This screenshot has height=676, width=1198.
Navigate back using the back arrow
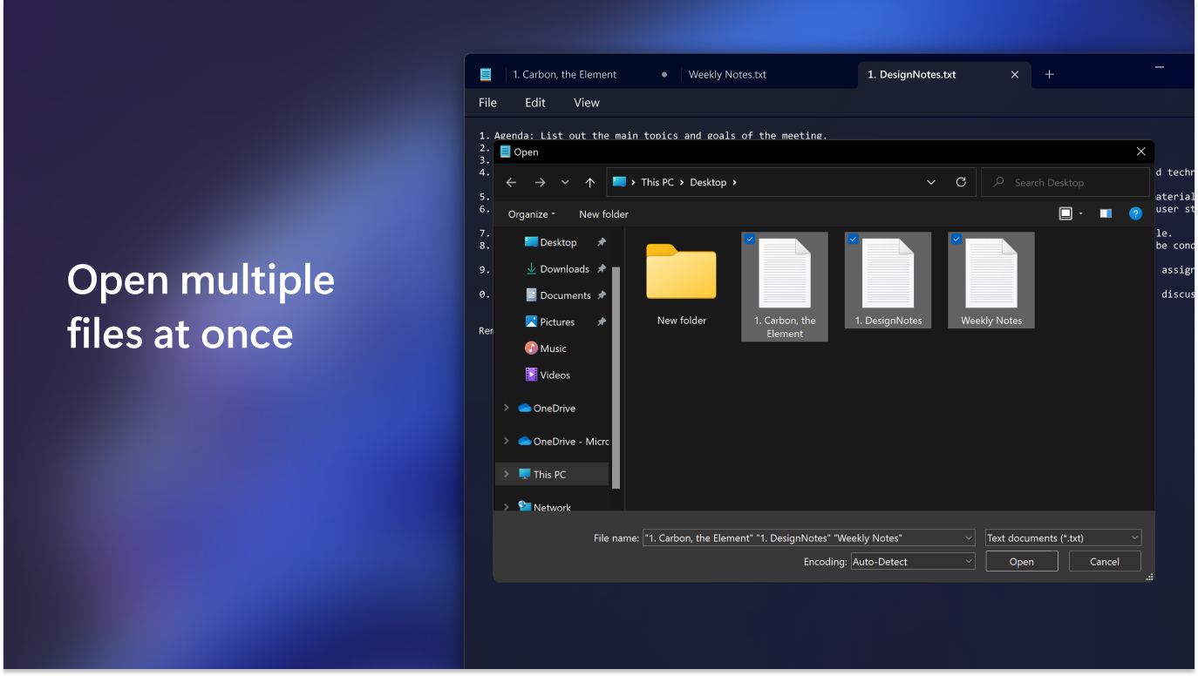[511, 182]
